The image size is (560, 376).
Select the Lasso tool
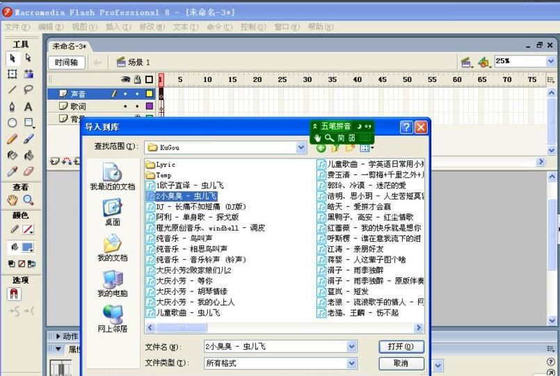29,89
